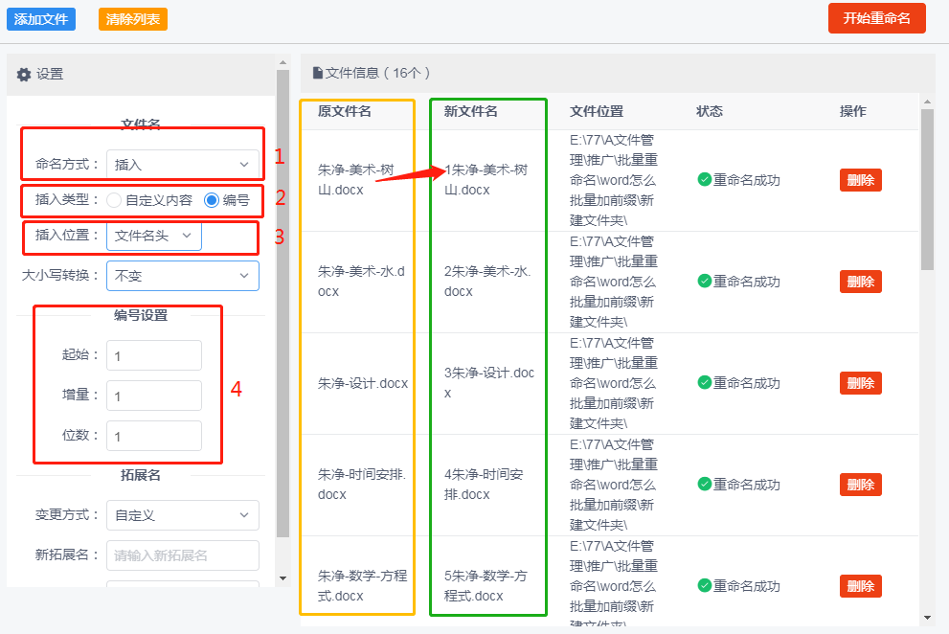Viewport: 949px width, 634px height.
Task: Delete the 朱净-数学-方程式.docx row
Action: tap(860, 586)
